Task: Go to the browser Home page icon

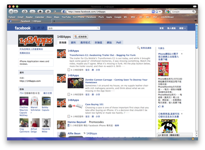Action: pos(40,12)
